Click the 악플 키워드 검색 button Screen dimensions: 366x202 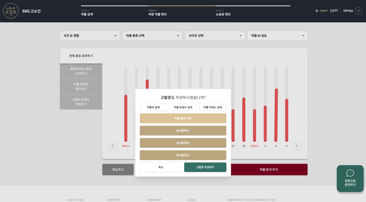coord(212,107)
